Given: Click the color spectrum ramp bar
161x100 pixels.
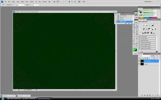Looking at the screenshot, I should 148,18.
